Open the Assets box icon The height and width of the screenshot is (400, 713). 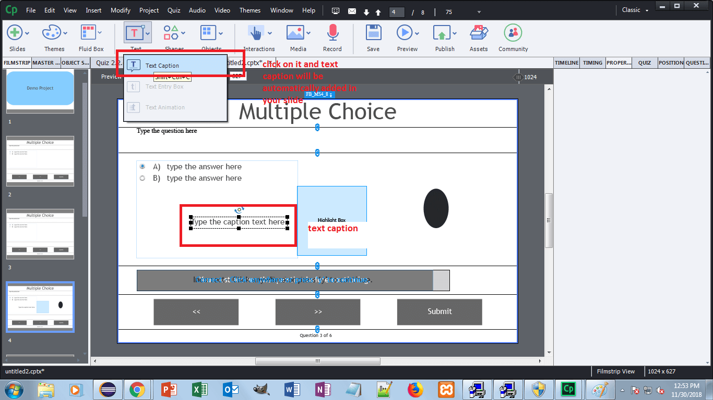[x=479, y=33]
